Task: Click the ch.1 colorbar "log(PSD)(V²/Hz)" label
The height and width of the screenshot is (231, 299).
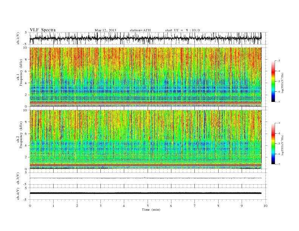Action: point(283,82)
